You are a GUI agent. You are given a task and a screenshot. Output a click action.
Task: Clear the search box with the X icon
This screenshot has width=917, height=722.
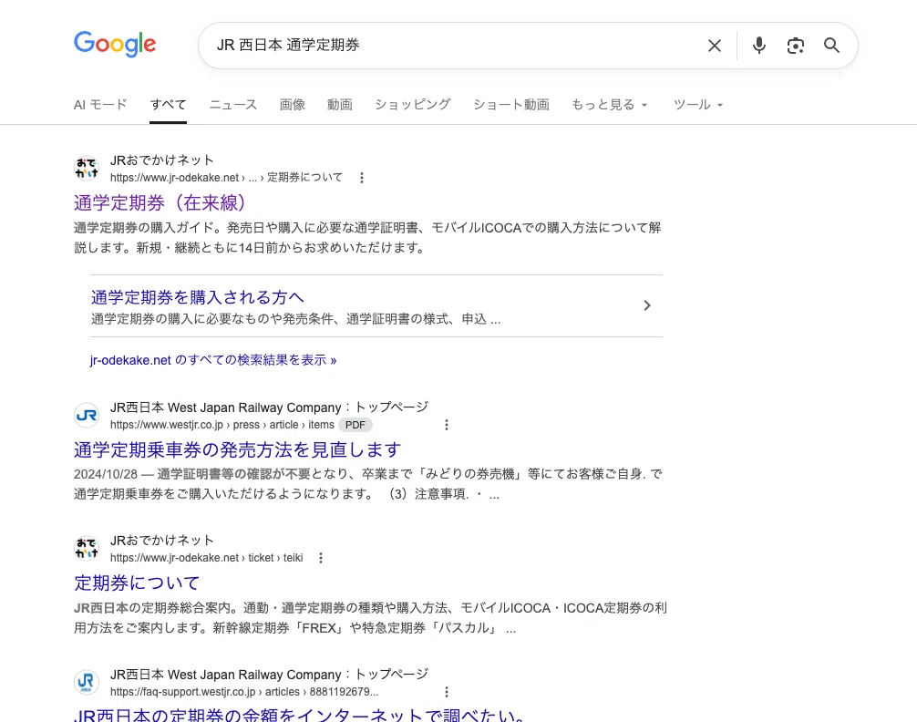coord(714,46)
